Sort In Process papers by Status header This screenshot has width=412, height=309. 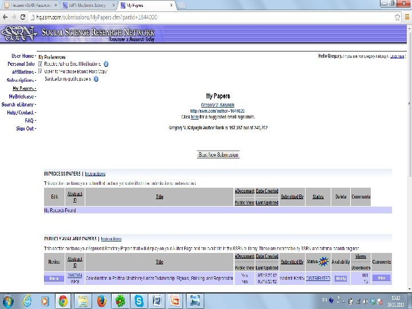click(318, 196)
